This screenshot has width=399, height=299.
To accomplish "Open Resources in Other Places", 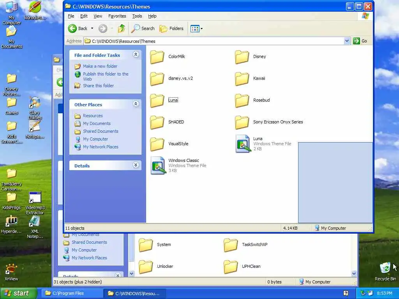I will [x=93, y=116].
